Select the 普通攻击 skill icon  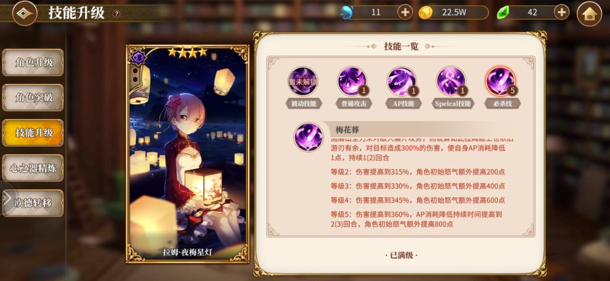pos(352,81)
